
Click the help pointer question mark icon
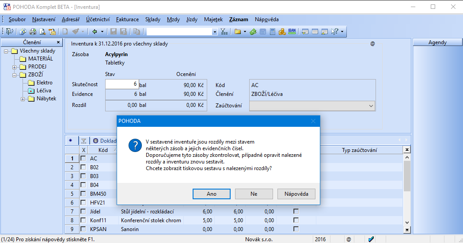pos(334,32)
